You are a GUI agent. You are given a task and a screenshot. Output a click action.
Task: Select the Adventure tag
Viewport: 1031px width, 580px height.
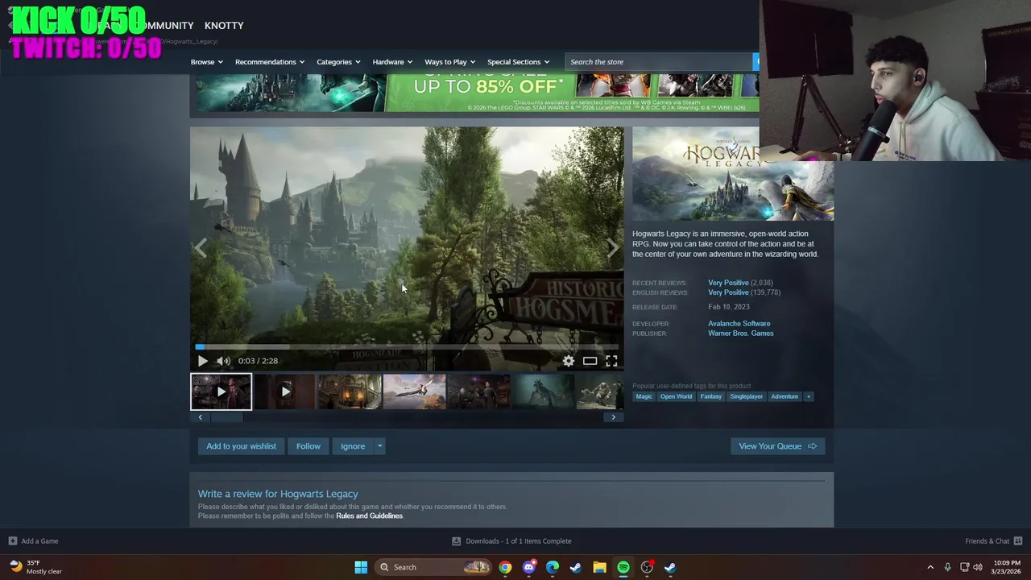(784, 396)
